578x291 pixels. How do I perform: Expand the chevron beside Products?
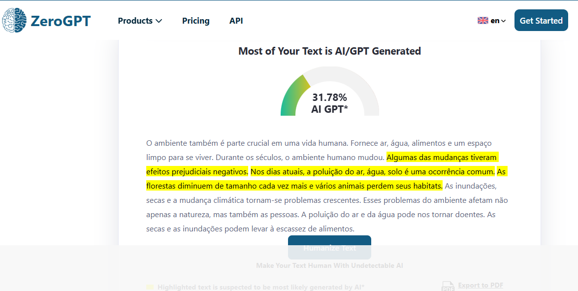coord(159,21)
